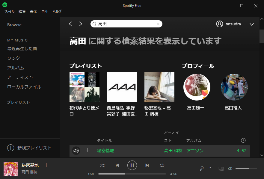Open the play queue
The height and width of the screenshot is (179, 264).
tap(212, 169)
